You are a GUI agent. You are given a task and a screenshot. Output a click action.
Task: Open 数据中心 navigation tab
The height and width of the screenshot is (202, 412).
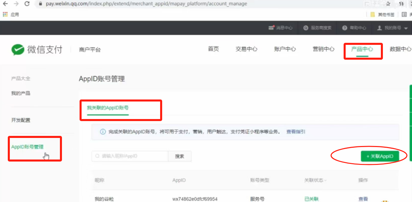[400, 49]
